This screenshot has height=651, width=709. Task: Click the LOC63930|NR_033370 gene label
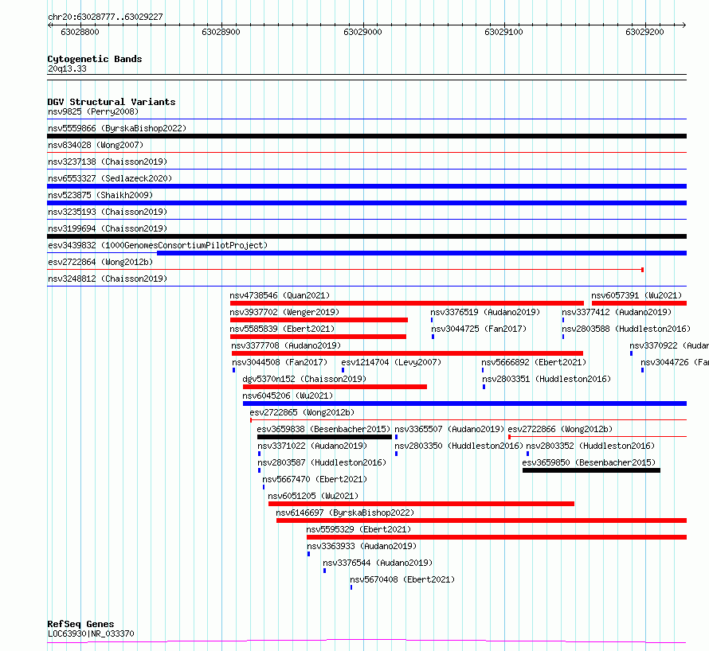point(91,633)
